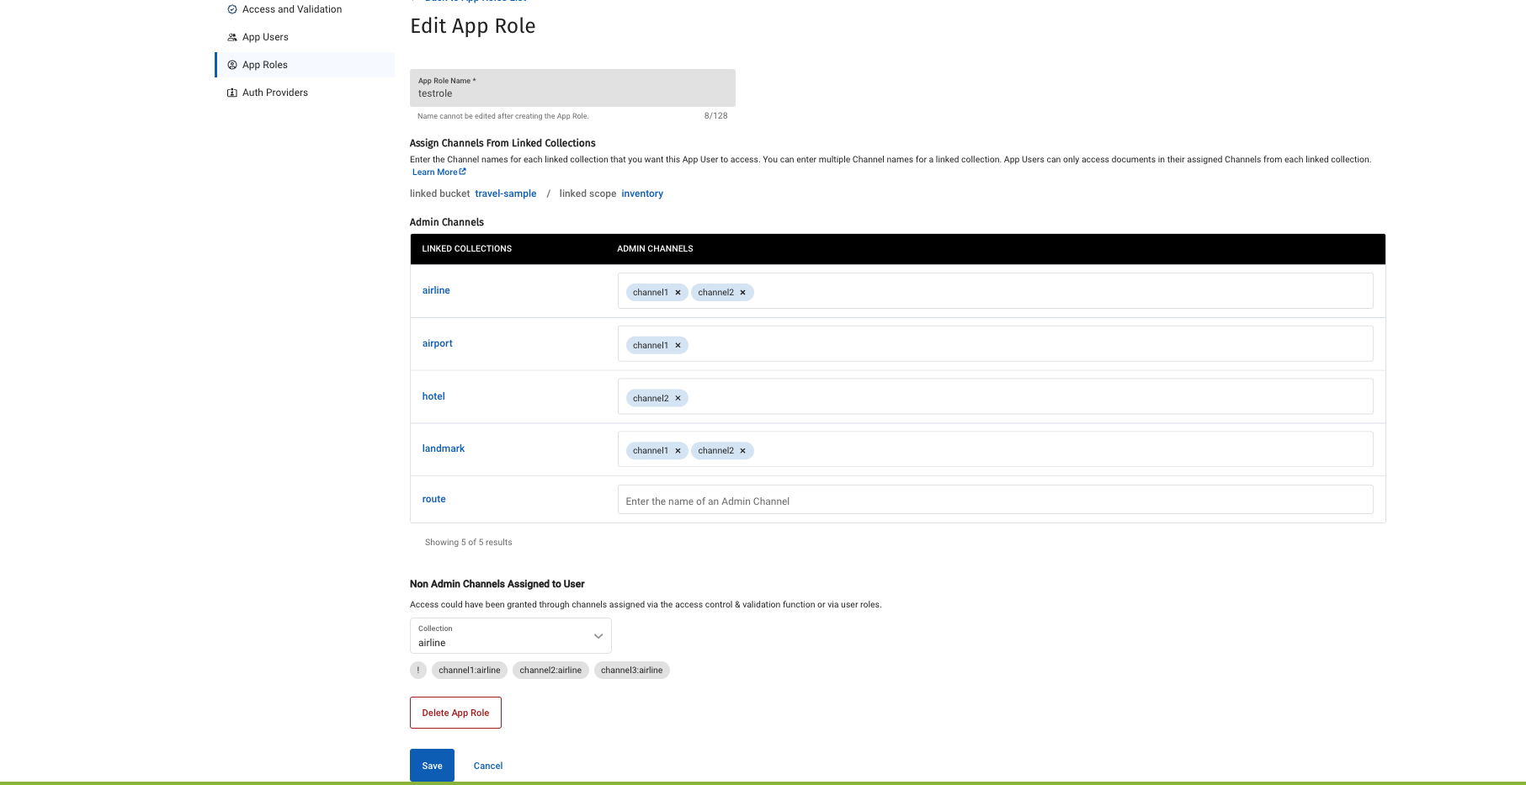The image size is (1526, 785).
Task: Click the landmark collection link
Action: (x=444, y=448)
